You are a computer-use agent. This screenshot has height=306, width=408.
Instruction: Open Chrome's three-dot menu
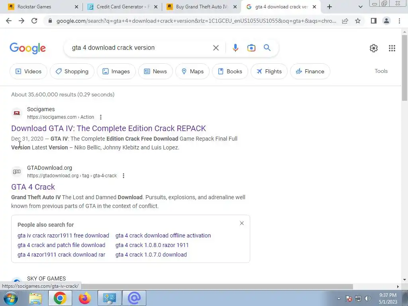[x=399, y=21]
